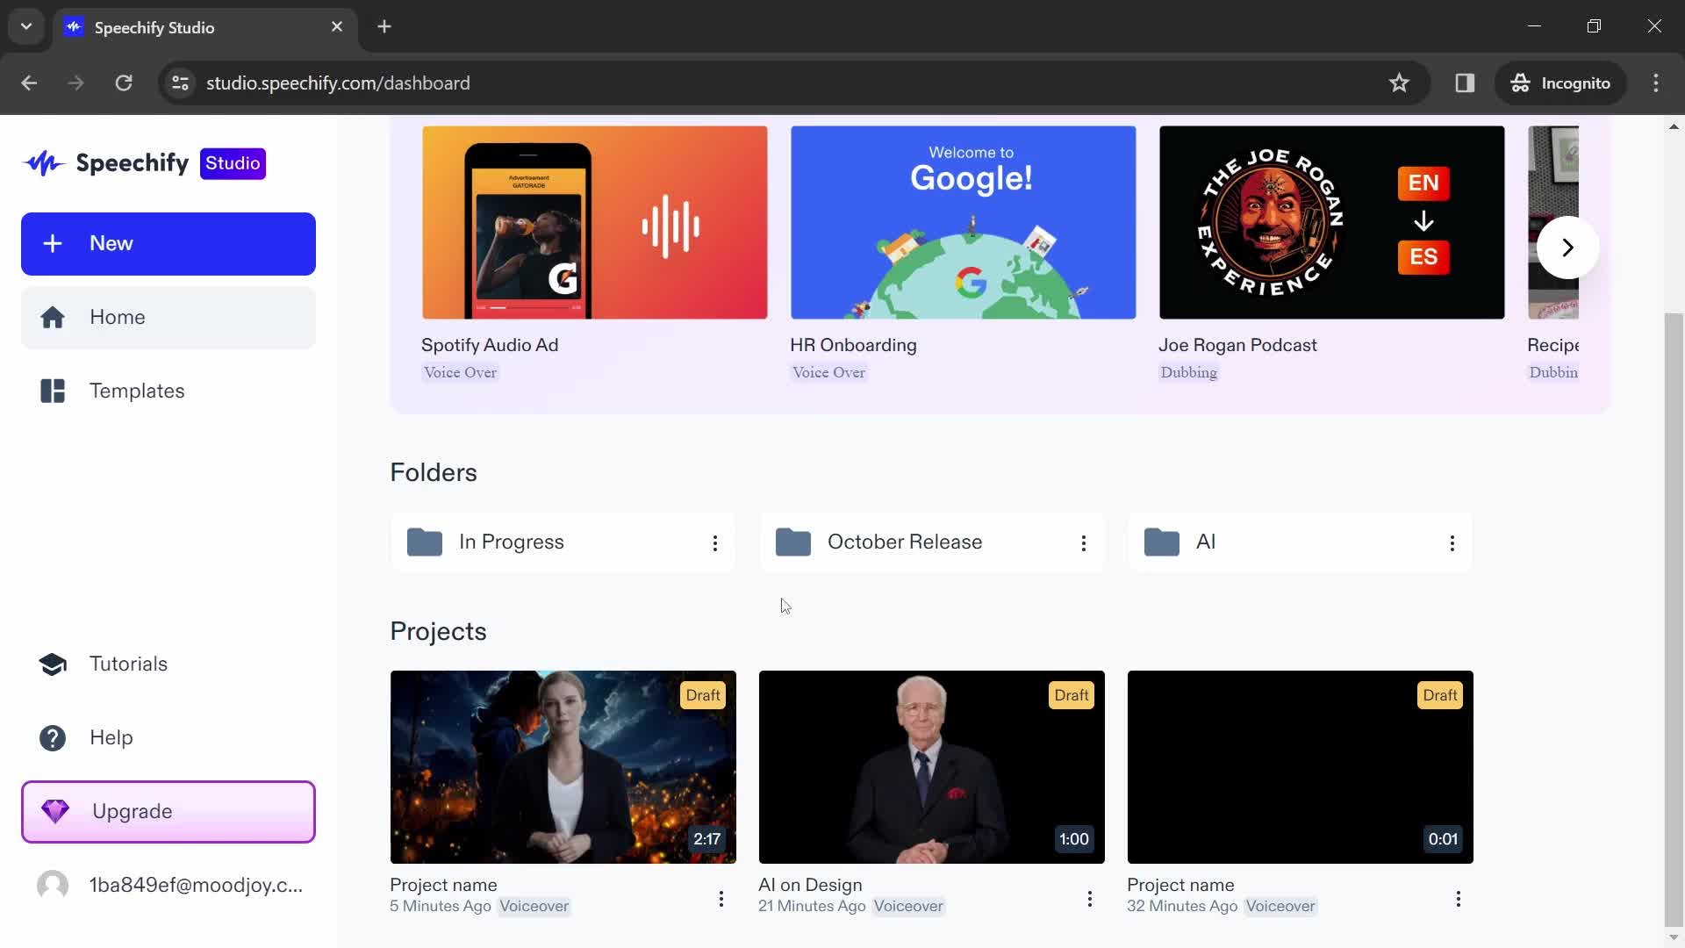Image resolution: width=1685 pixels, height=948 pixels.
Task: Click the In Progress folder icon
Action: 425,542
